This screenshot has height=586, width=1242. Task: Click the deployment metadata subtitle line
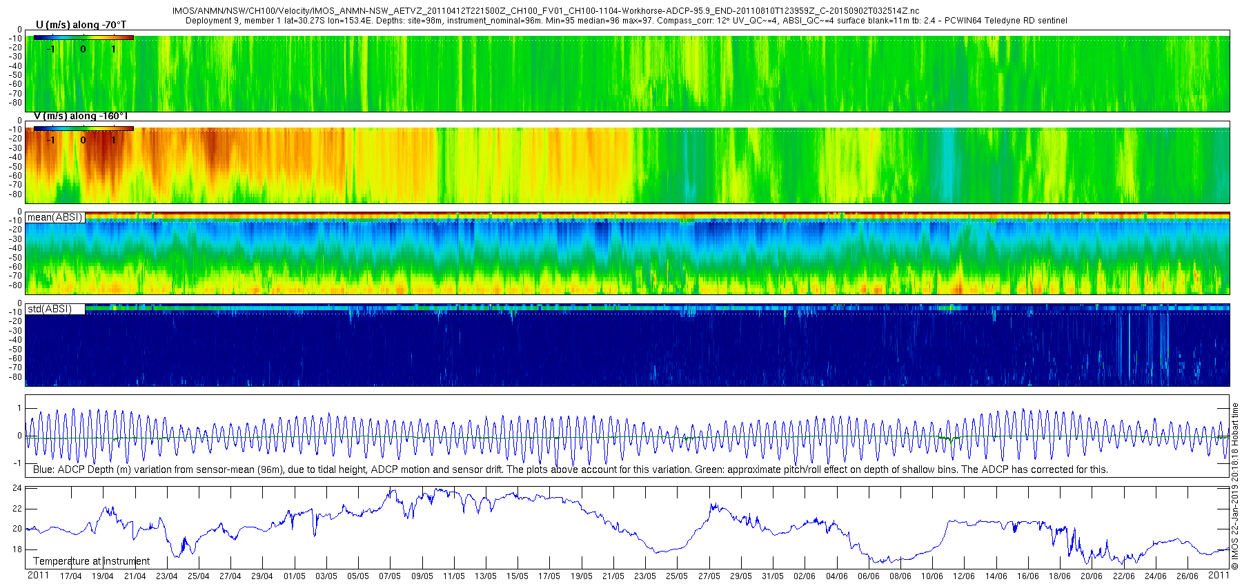click(x=627, y=21)
